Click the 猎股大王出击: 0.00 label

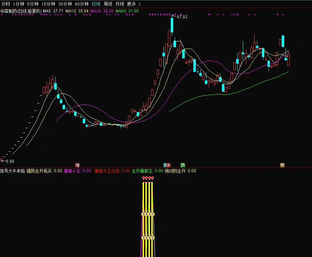pyautogui.click(x=112, y=171)
